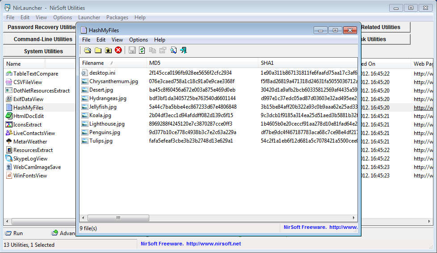437x253 pixels.
Task: Switch to Command-Line Utilities group
Action: coord(40,39)
